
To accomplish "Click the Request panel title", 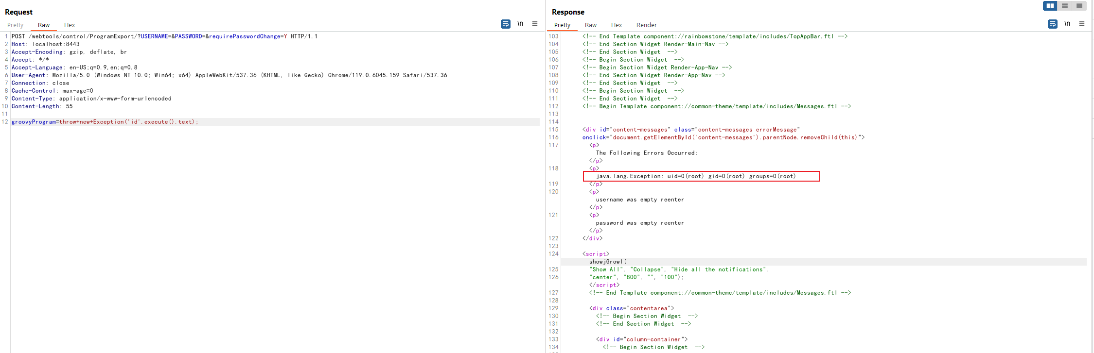I will click(x=18, y=12).
